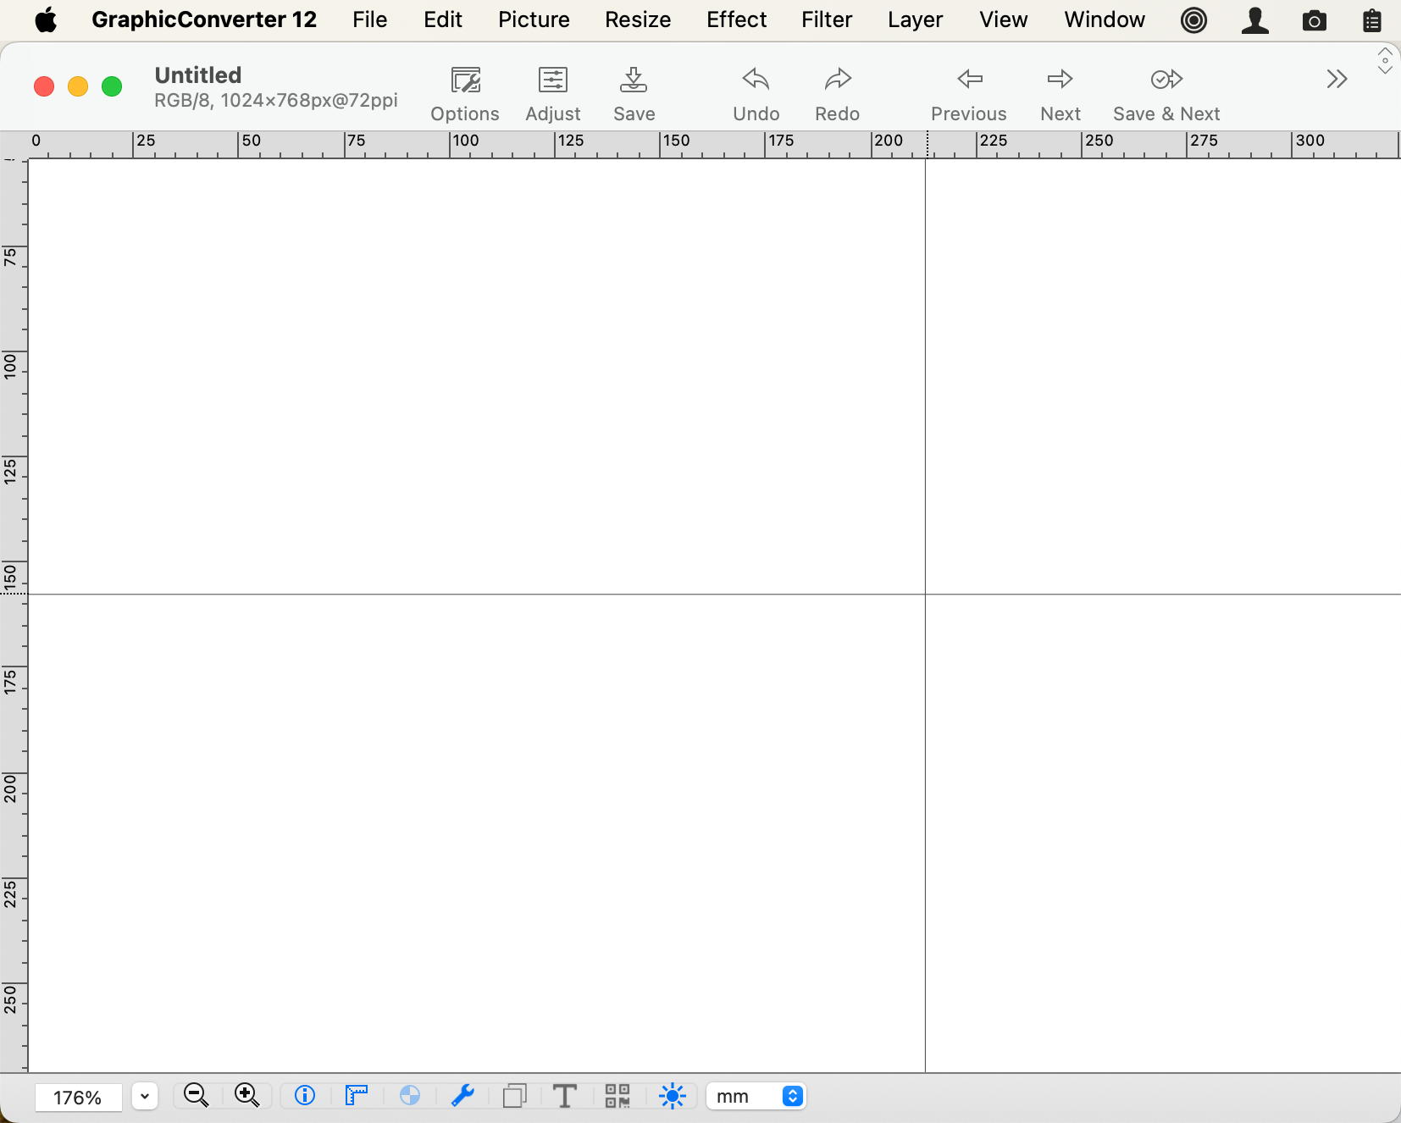The height and width of the screenshot is (1123, 1401).
Task: Open the GraphicConverter 12 application menu
Action: [x=204, y=19]
